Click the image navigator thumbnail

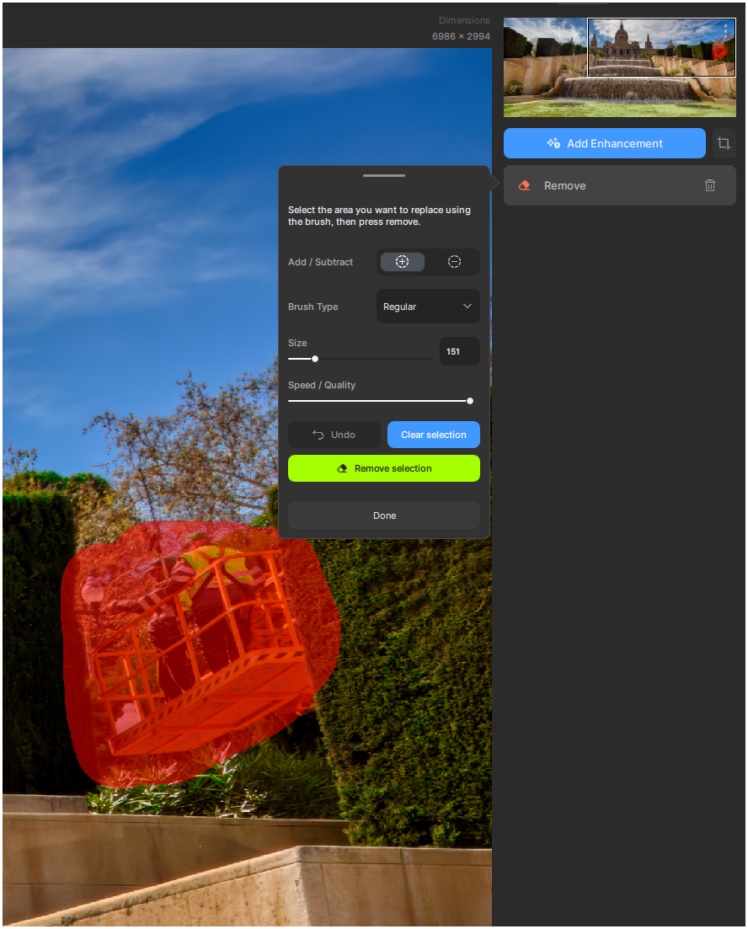click(619, 67)
